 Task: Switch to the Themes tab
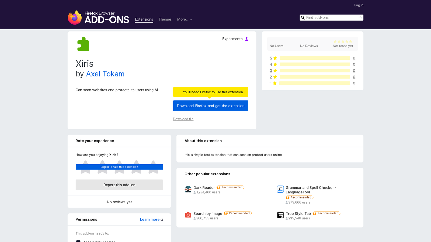[x=165, y=19]
